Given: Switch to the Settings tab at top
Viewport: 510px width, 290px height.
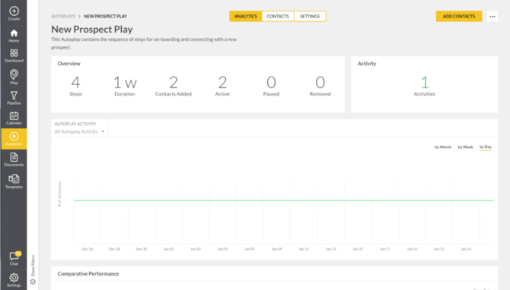Looking at the screenshot, I should coord(310,16).
